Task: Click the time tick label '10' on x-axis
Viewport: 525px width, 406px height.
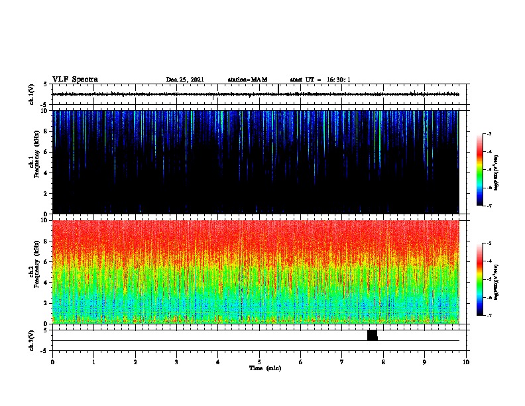Action: 466,362
